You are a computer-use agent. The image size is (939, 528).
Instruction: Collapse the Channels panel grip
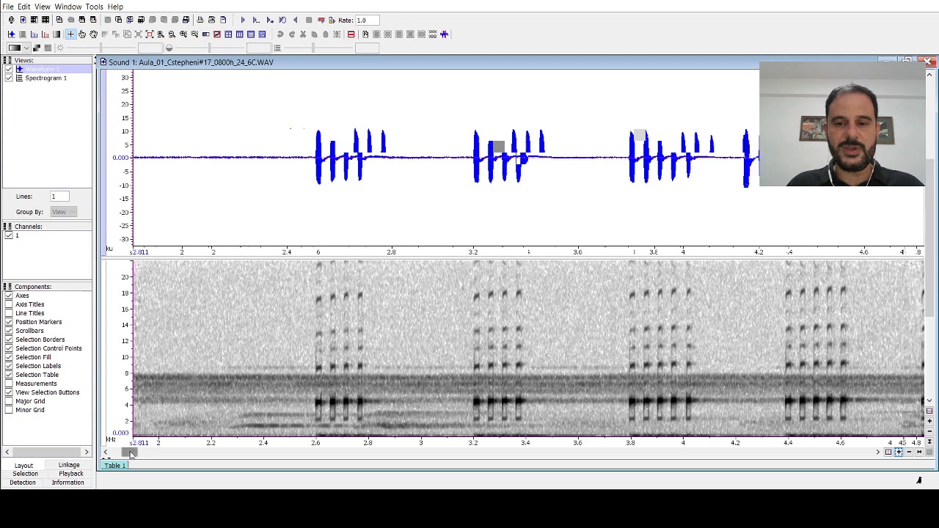pyautogui.click(x=7, y=227)
